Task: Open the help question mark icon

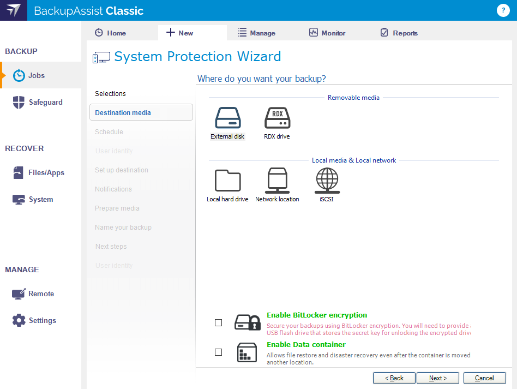Action: pyautogui.click(x=503, y=10)
